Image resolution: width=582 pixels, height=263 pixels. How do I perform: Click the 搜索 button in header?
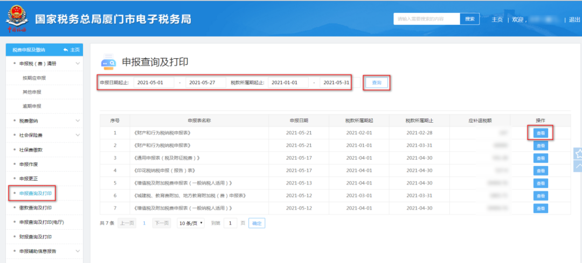click(469, 19)
